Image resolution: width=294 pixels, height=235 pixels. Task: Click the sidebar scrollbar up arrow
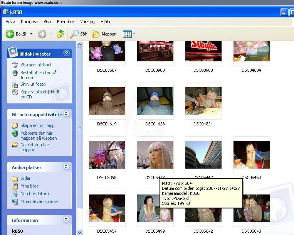tap(79, 45)
